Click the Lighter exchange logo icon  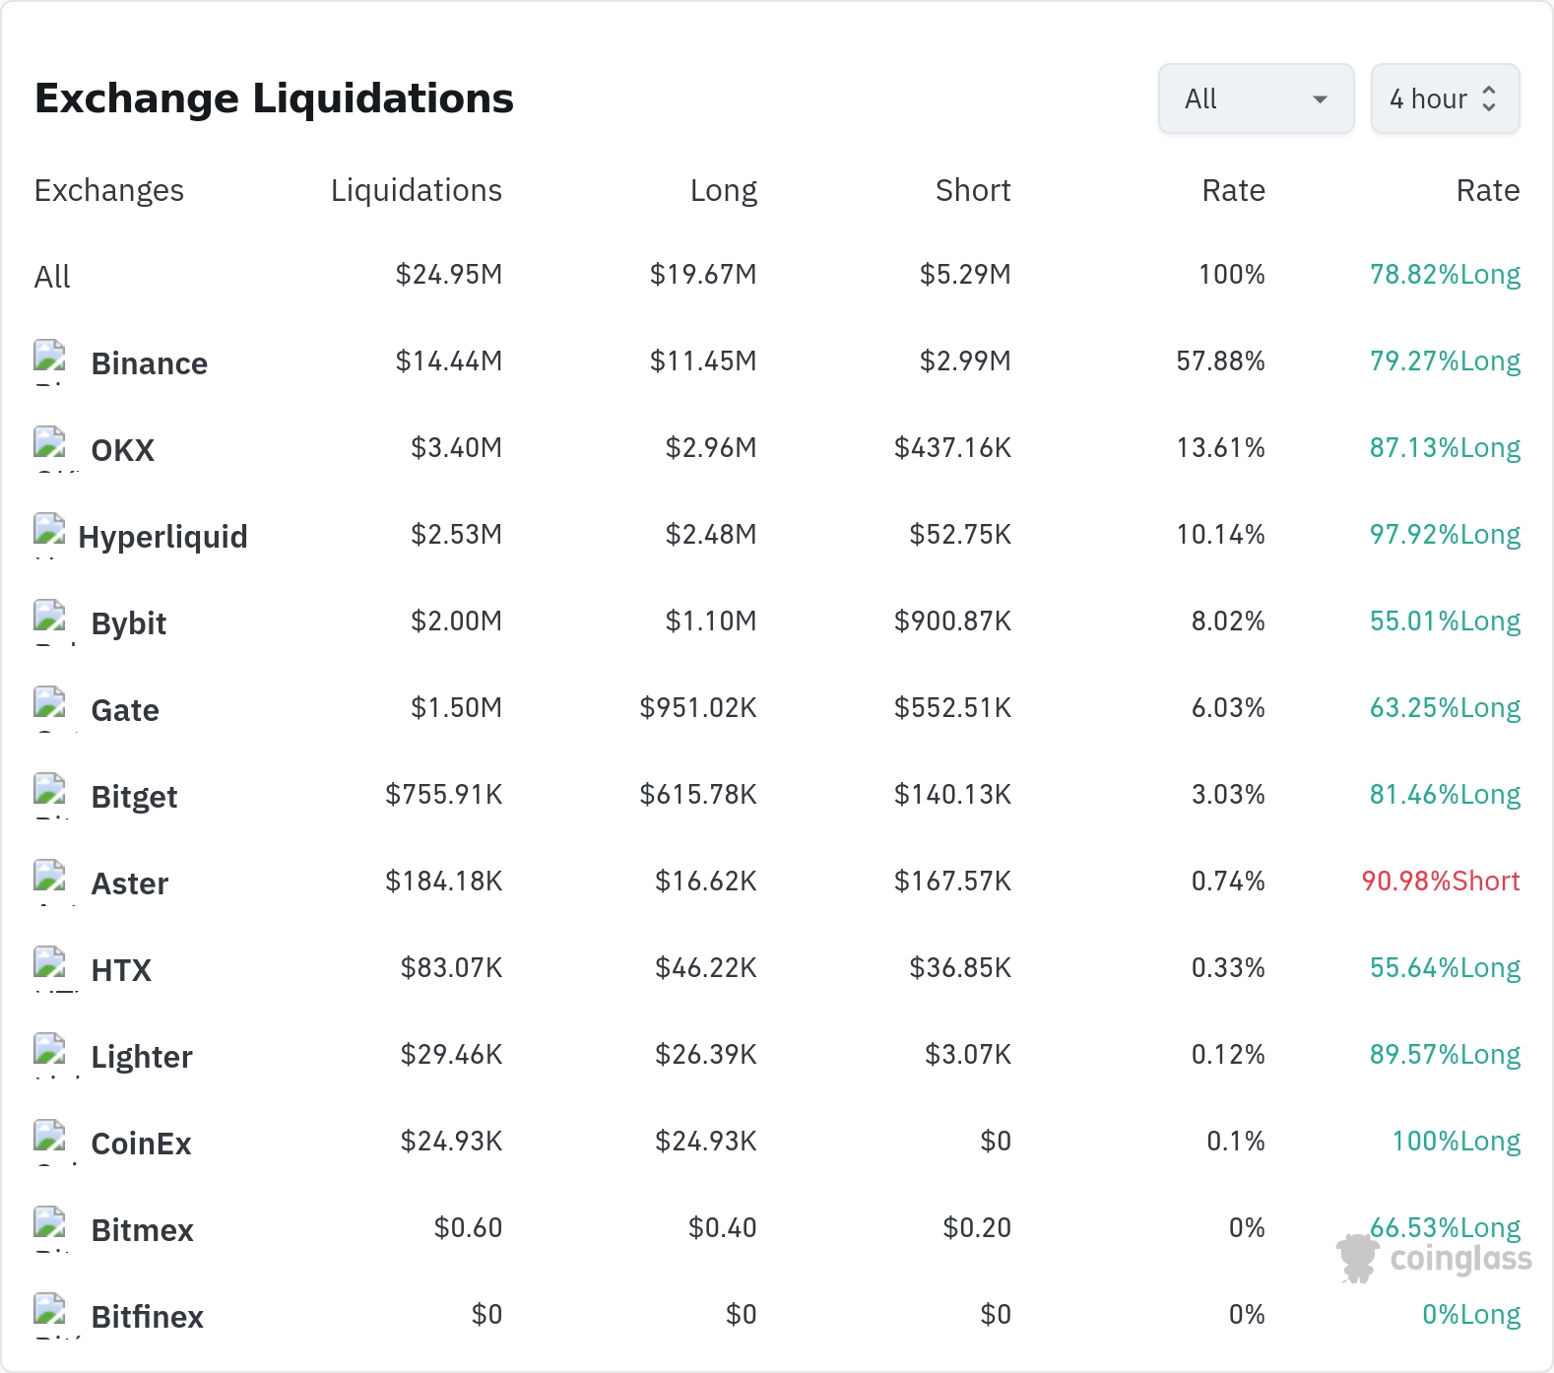tap(49, 1055)
